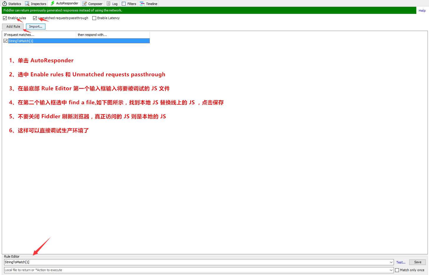Open the Help link
The width and height of the screenshot is (429, 275).
pyautogui.click(x=422, y=11)
